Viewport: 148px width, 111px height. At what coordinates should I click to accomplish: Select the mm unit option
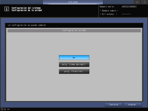click(74, 58)
